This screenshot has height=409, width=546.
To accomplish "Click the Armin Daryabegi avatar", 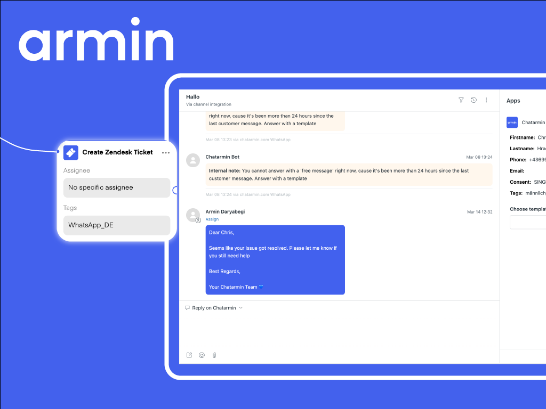I will 193,215.
